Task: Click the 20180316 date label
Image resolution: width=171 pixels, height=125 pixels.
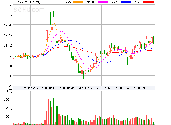Action: pyautogui.click(x=122, y=88)
